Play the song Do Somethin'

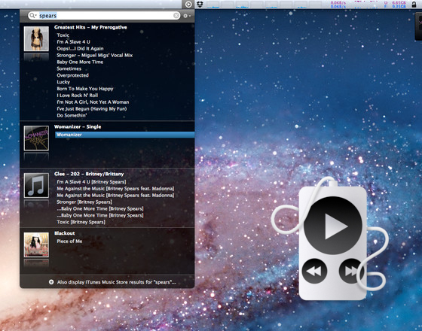(x=72, y=116)
